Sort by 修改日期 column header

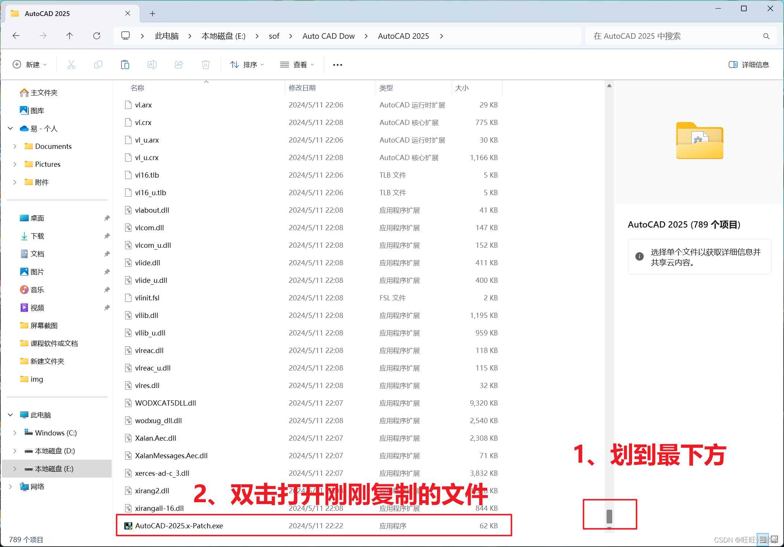[302, 88]
